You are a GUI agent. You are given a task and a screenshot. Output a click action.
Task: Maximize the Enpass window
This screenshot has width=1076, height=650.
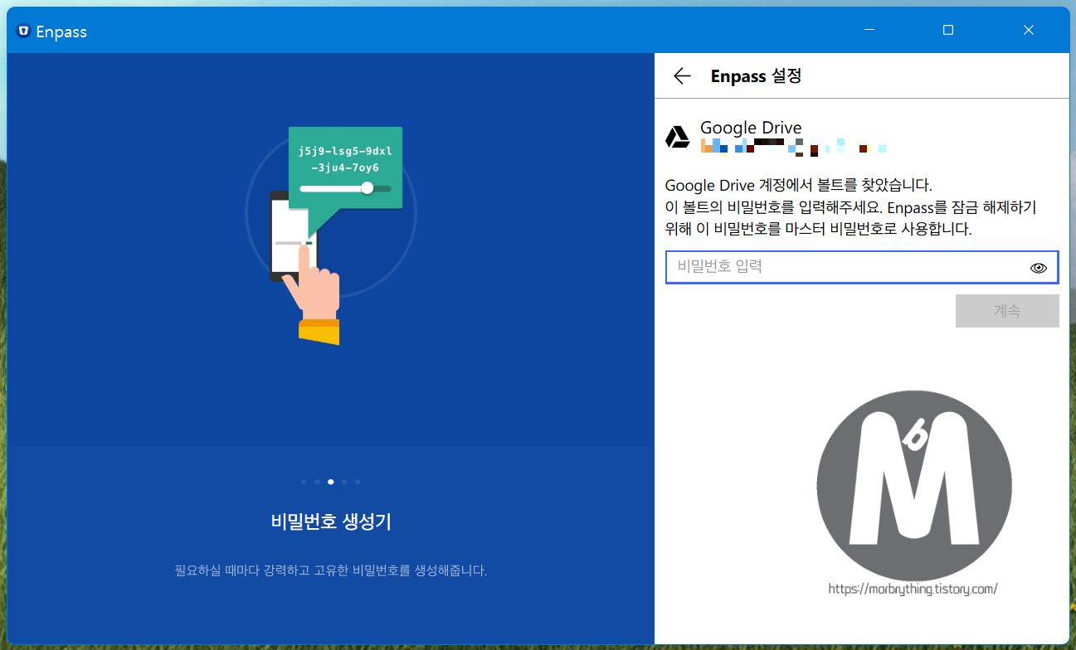(x=948, y=30)
